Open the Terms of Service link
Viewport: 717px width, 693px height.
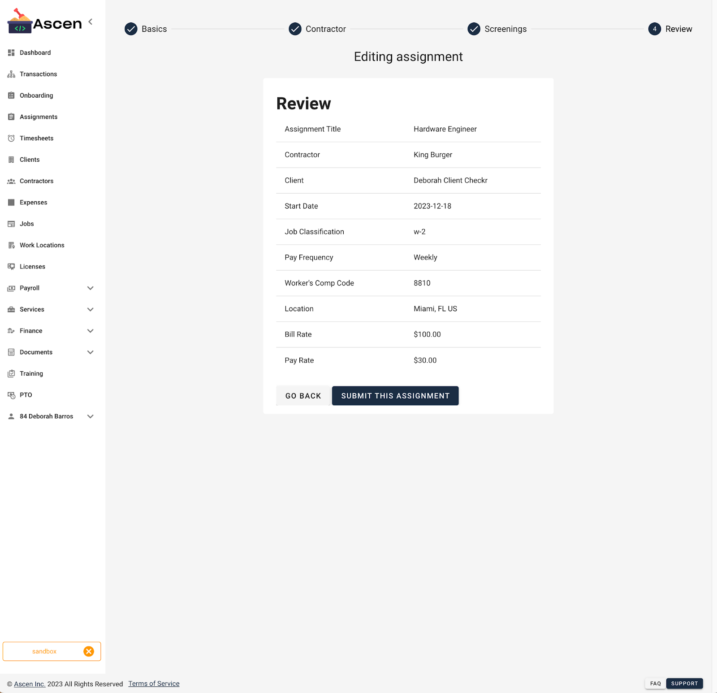point(154,684)
